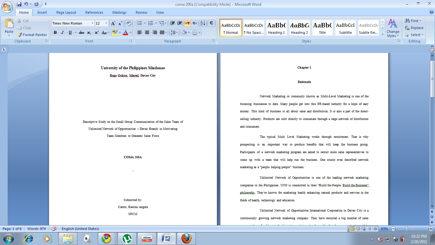Switch to Draft view in status bar

376,229
